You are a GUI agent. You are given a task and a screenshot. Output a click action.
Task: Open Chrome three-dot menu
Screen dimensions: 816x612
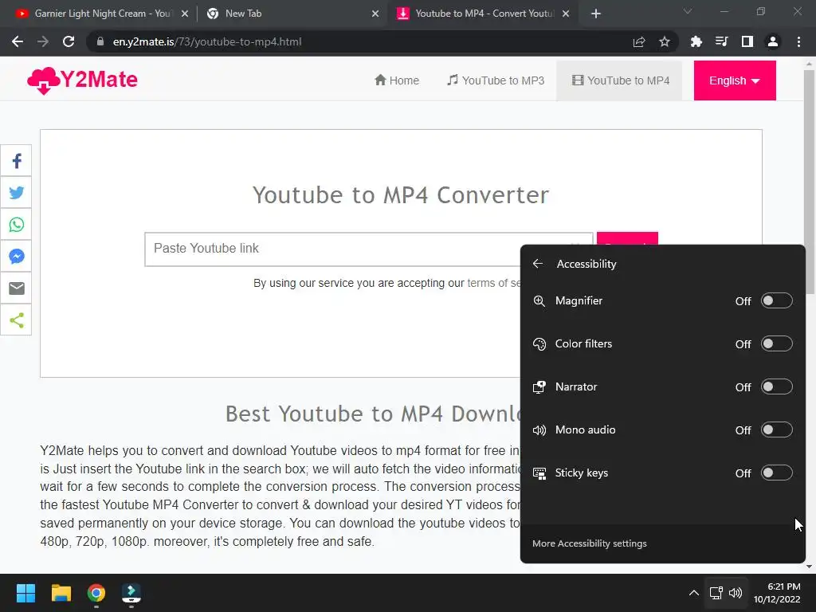(798, 41)
